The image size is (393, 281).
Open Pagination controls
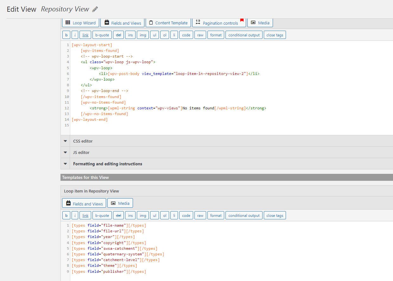point(219,23)
